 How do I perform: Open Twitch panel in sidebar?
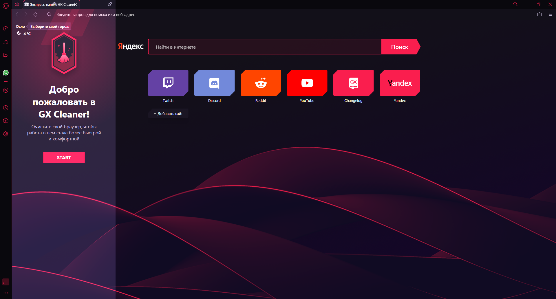[x=6, y=55]
